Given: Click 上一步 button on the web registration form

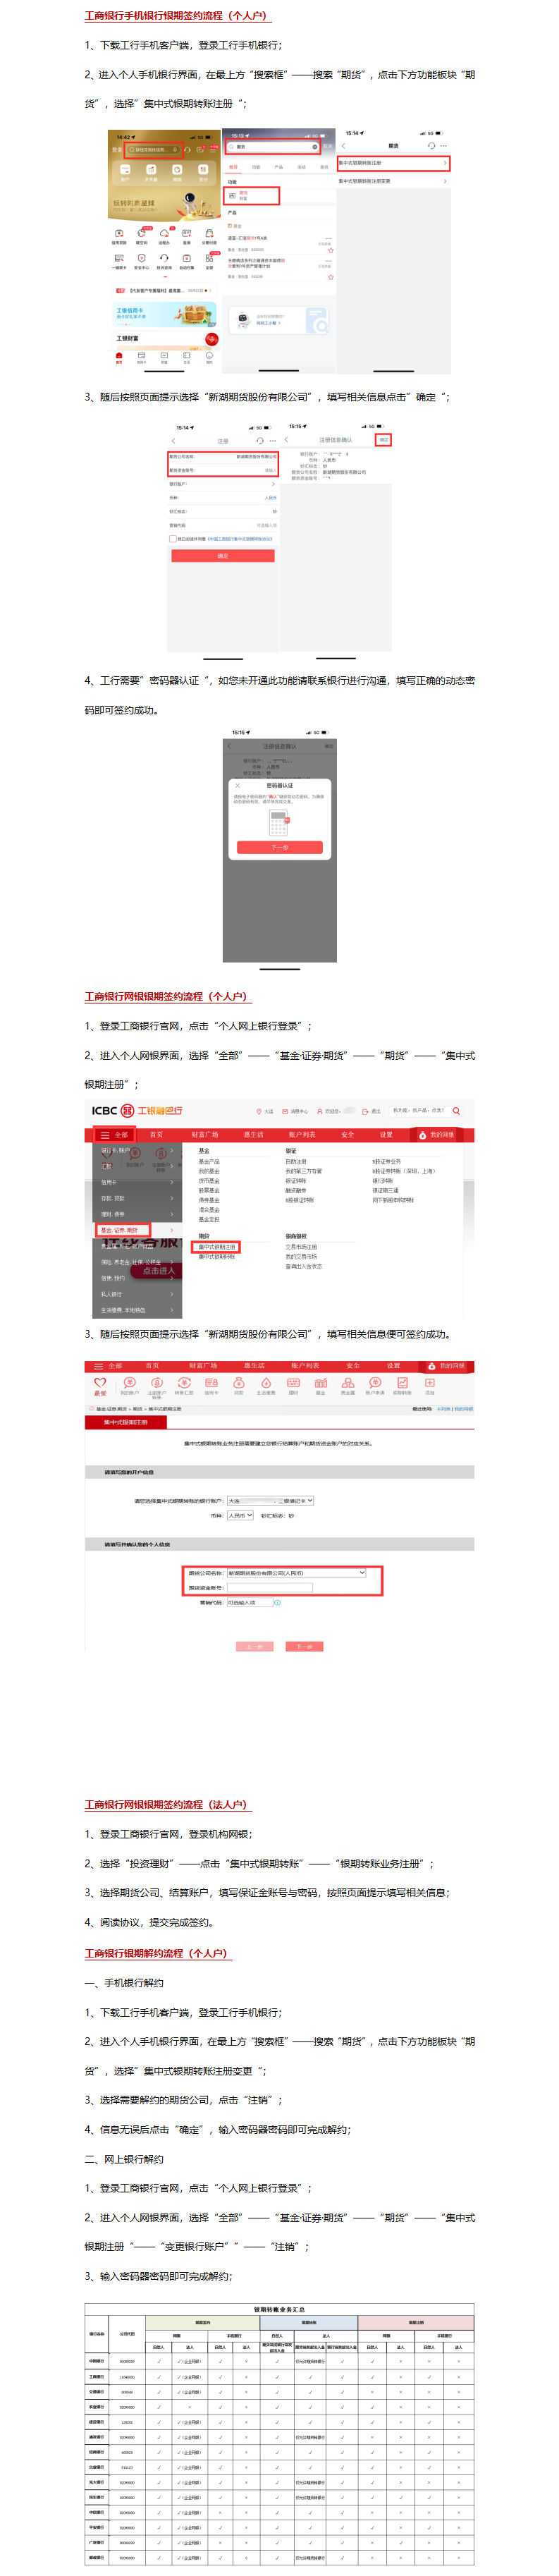Looking at the screenshot, I should (x=255, y=1647).
